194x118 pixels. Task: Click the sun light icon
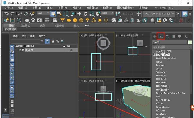[100, 20]
